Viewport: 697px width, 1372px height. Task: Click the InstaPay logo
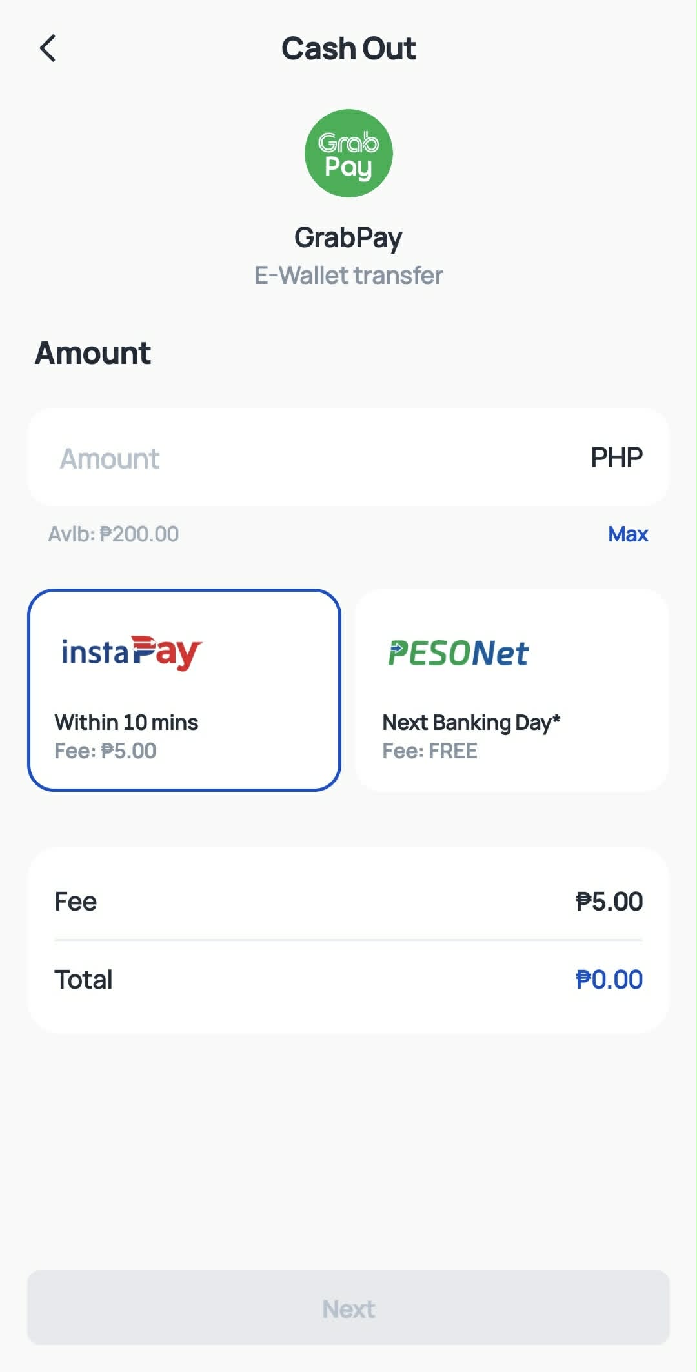coord(132,653)
